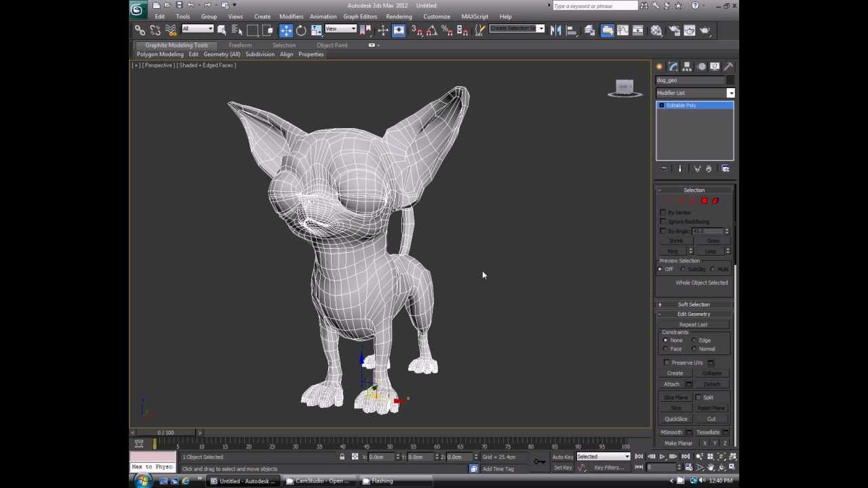Enable Ignore Backfacing checkbox
This screenshot has width=868, height=488.
pos(663,222)
